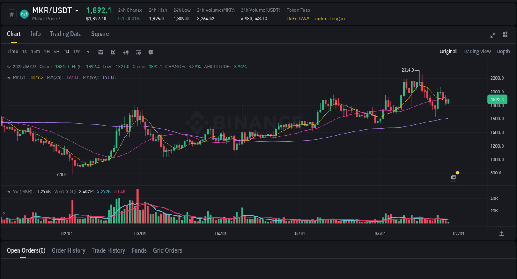517x279 pixels.
Task: Switch to the Trading Data tab
Action: pos(66,34)
